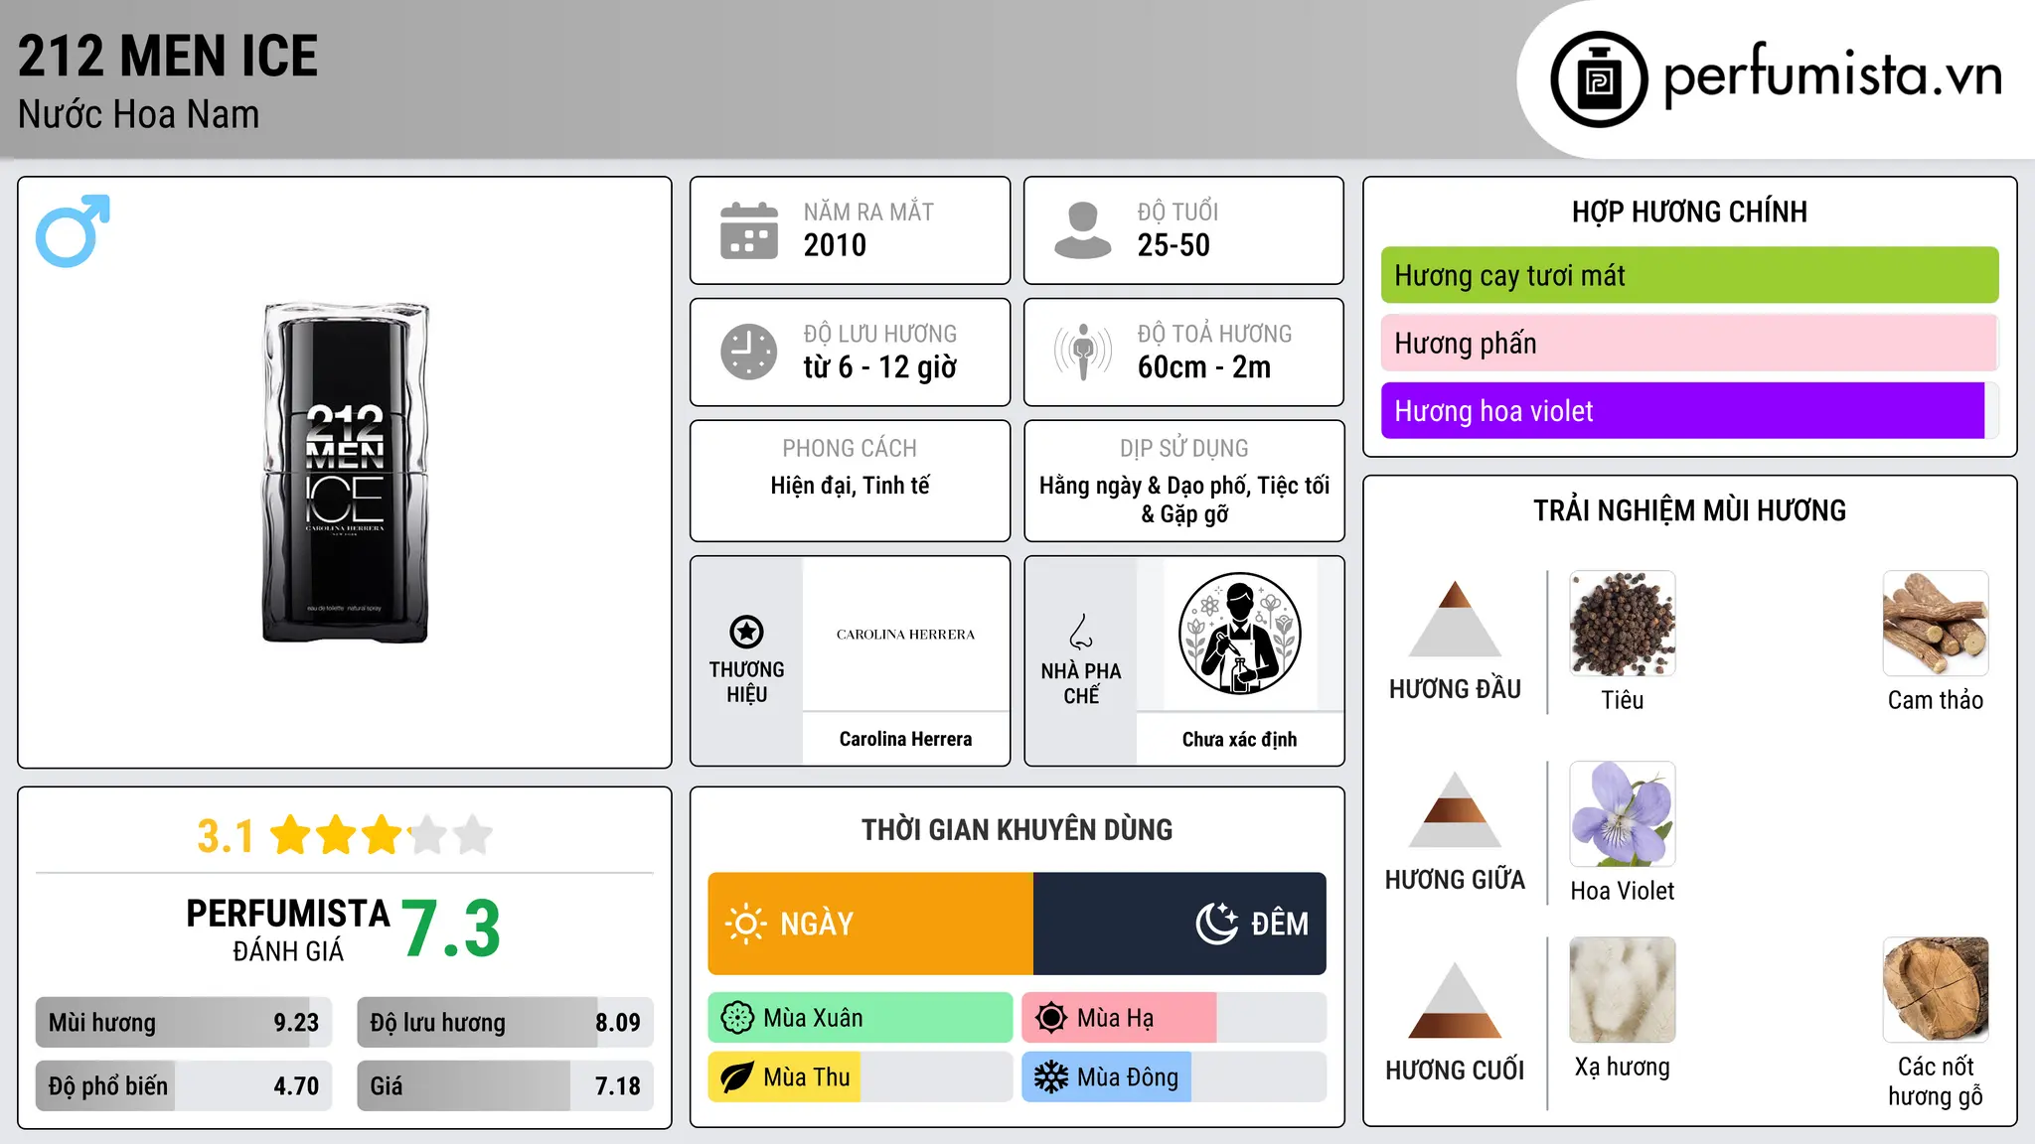Click the orange NGÀY daytime bar
This screenshot has height=1144, width=2035.
[x=870, y=924]
